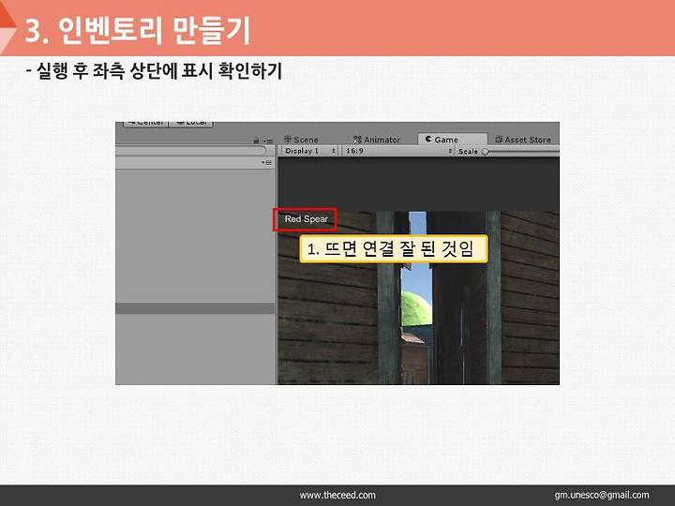
Task: Click the search field in left panel
Action: point(191,151)
